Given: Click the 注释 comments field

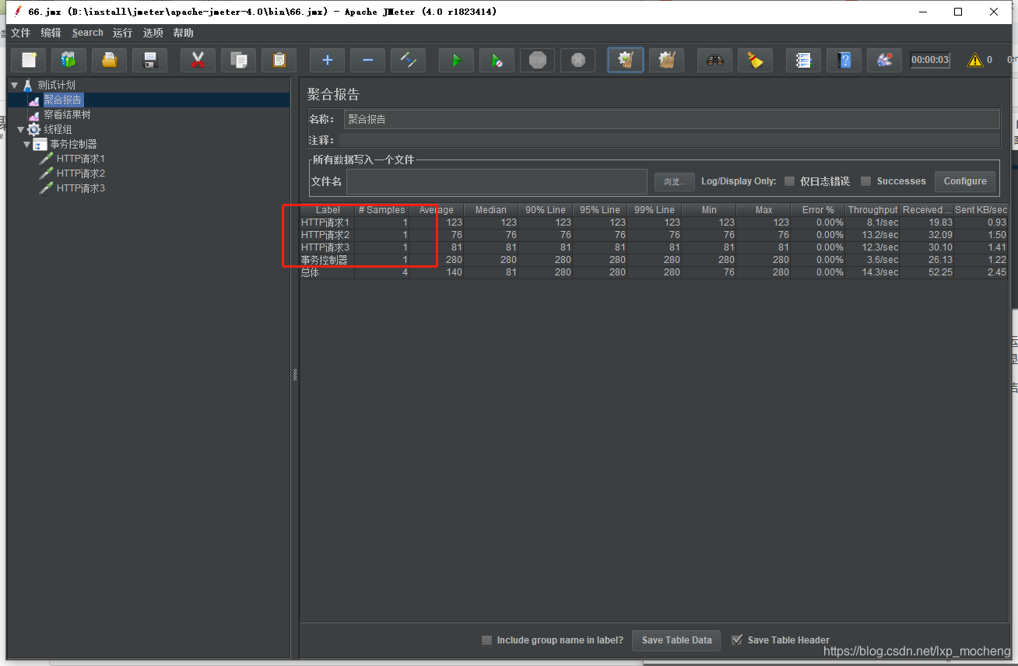Looking at the screenshot, I should tap(669, 140).
